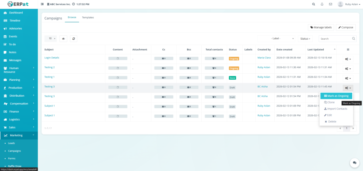Select Mark as Ongoing from context menu
The height and width of the screenshot is (171, 363).
point(336,96)
